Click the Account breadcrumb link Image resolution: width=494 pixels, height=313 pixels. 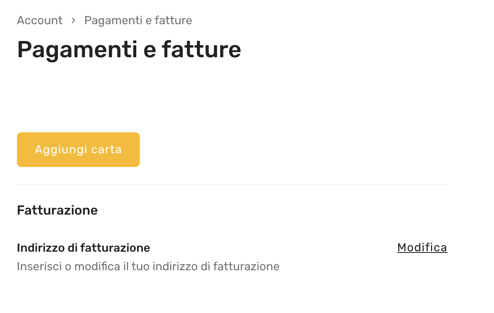pos(40,20)
